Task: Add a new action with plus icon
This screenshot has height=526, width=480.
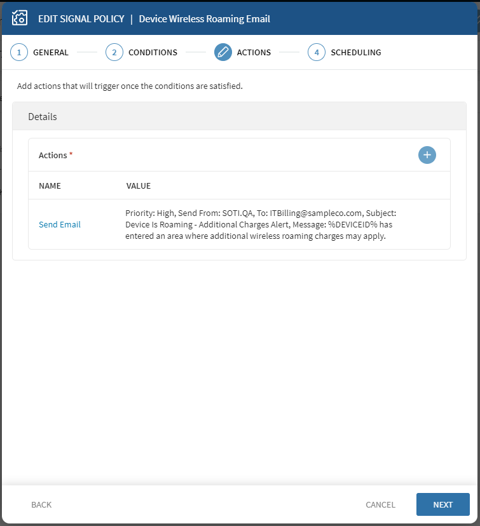Action: [x=427, y=155]
